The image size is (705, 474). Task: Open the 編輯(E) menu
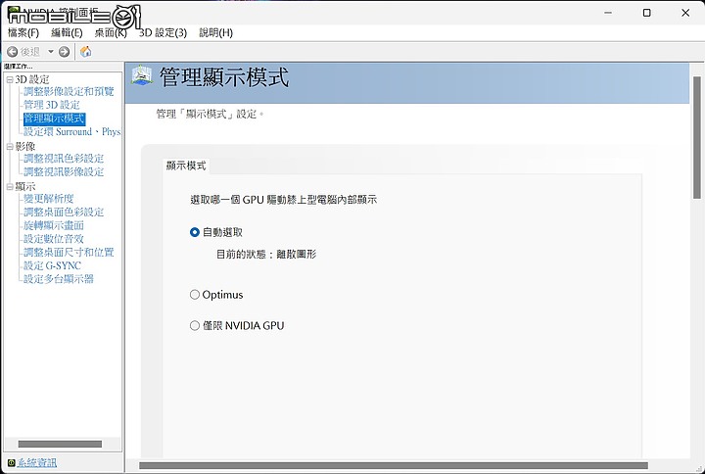[x=67, y=33]
